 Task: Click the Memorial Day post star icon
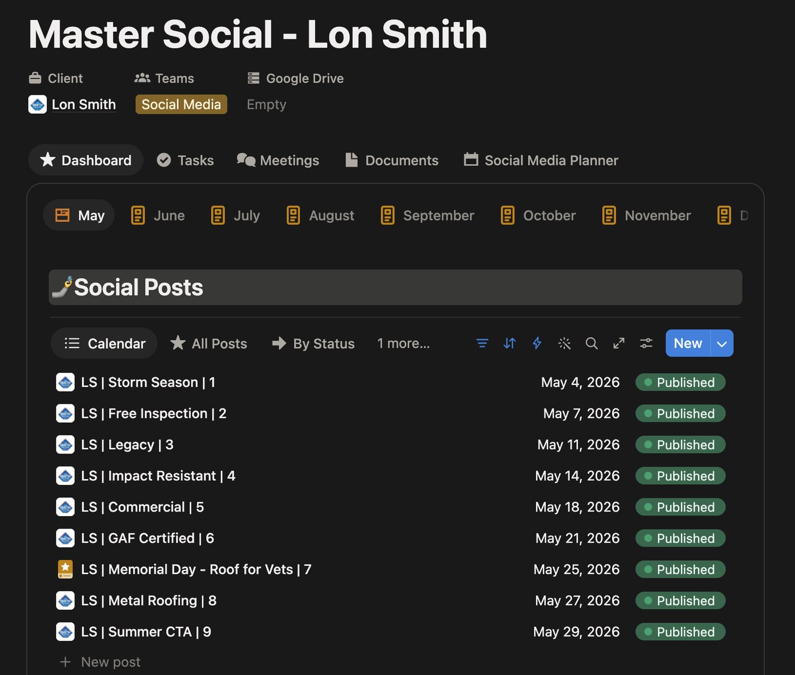[x=65, y=569]
